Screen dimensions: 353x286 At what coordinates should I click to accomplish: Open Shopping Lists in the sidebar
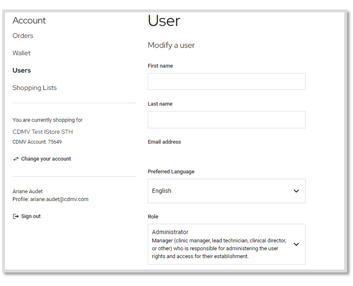35,88
